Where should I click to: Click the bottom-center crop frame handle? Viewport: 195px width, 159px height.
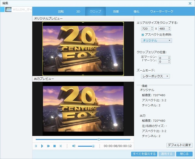[x=83, y=75]
